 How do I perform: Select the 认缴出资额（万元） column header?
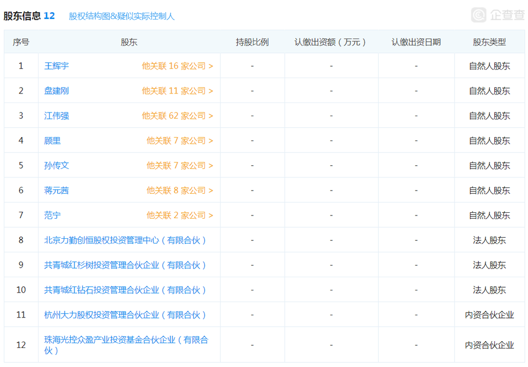(x=331, y=42)
